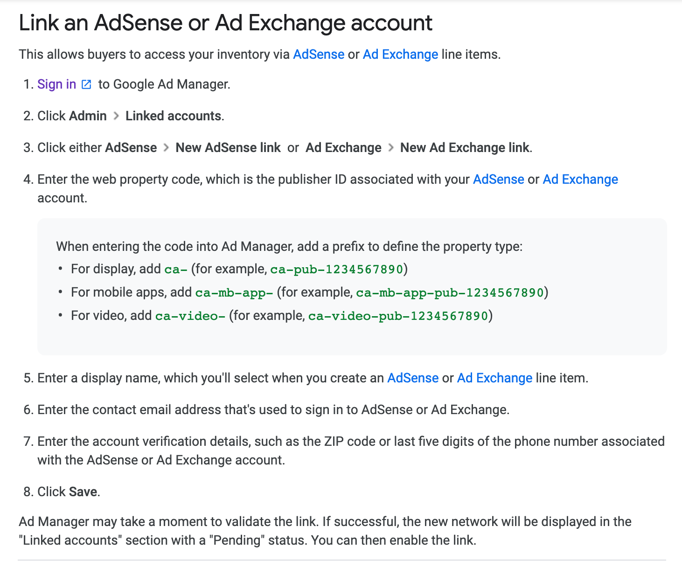Screen dimensions: 682x568
Task: Click the AdSense link in step 5
Action: tap(413, 378)
